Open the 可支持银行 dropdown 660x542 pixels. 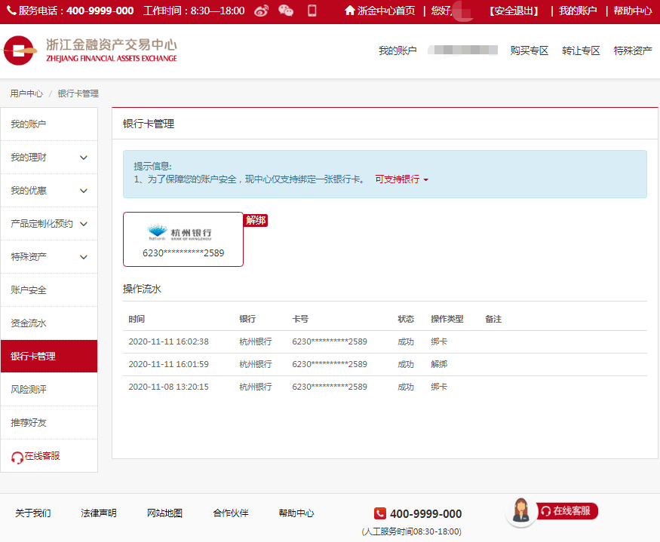[401, 179]
